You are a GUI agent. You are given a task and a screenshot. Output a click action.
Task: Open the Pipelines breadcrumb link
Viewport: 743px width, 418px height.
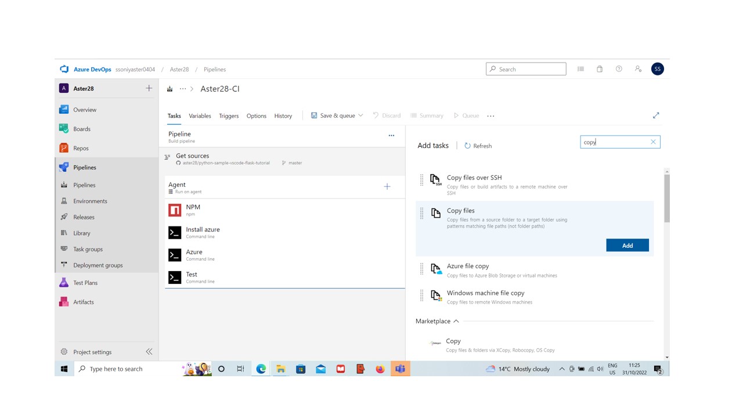tap(215, 70)
